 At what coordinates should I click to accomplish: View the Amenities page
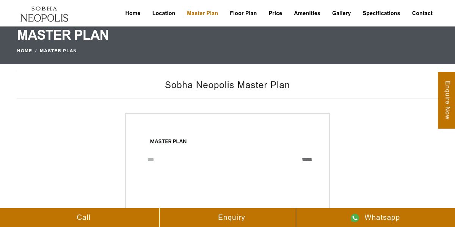click(307, 13)
